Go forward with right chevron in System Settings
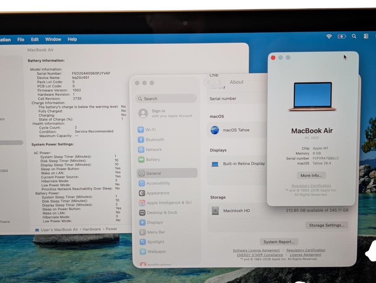The width and height of the screenshot is (376, 283). click(220, 82)
